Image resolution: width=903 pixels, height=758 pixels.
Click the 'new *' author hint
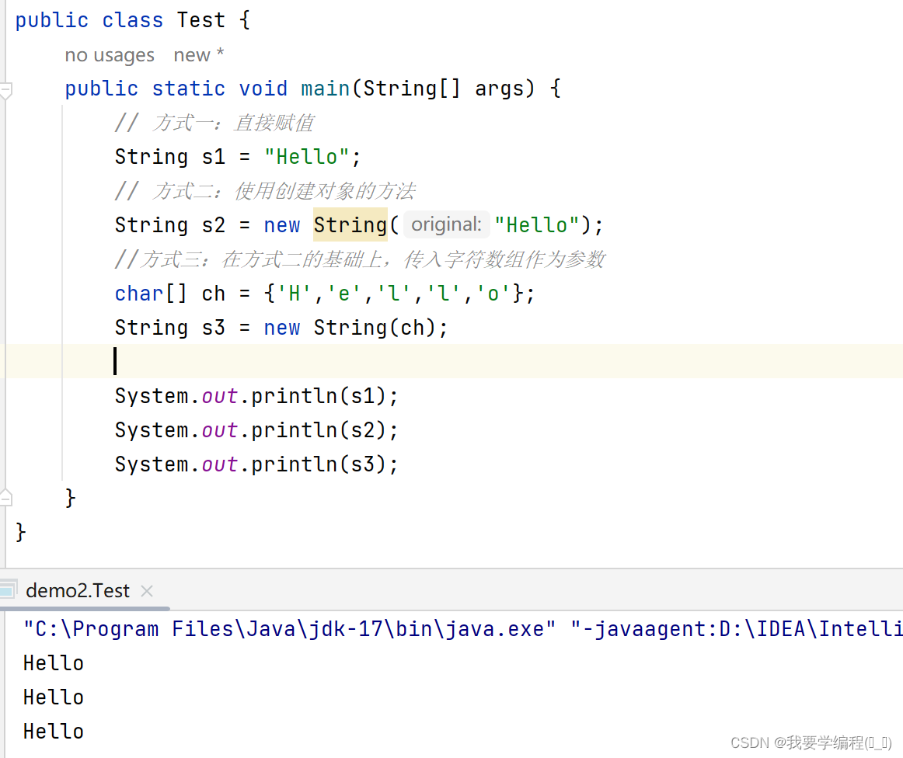click(198, 55)
